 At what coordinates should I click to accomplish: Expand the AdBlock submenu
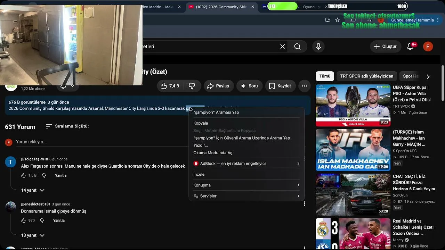tap(246, 164)
